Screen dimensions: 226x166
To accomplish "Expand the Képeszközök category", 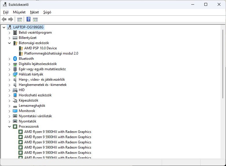I will tap(9, 101).
